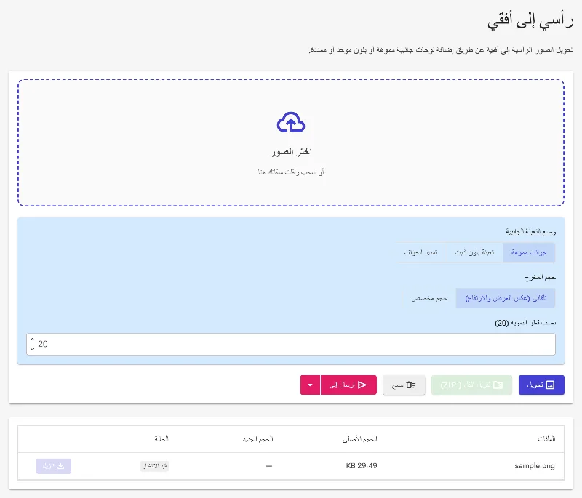Click the الحالة column header

[x=162, y=438]
